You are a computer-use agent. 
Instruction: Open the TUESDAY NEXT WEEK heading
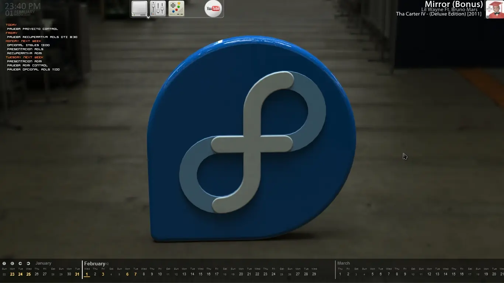click(24, 57)
